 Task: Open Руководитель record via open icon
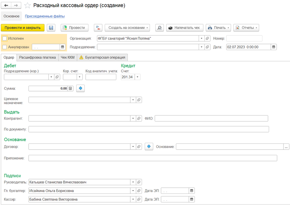(x=139, y=182)
